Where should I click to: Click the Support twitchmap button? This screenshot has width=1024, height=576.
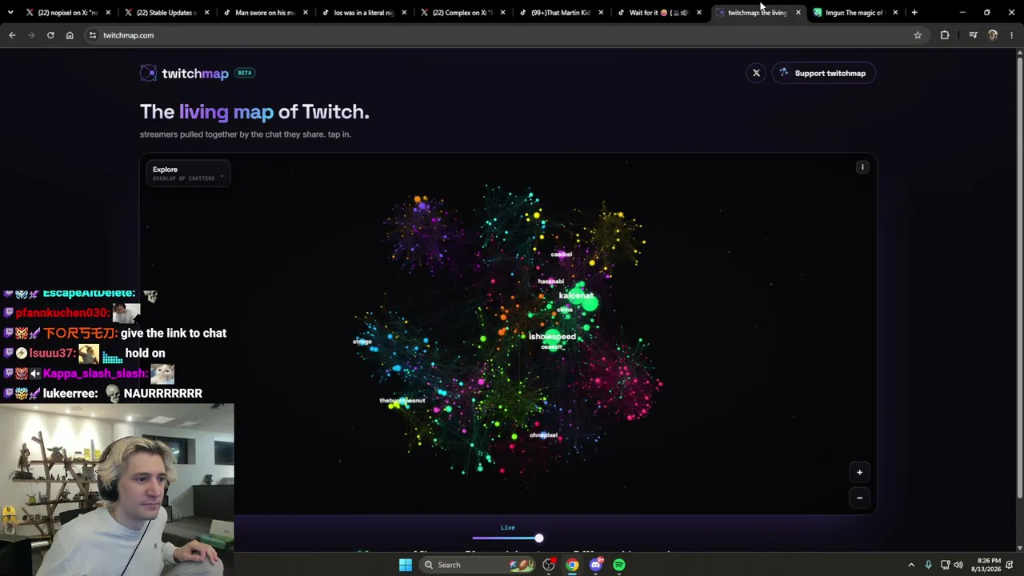pyautogui.click(x=823, y=73)
